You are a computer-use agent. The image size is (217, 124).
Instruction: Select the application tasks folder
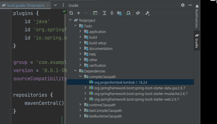point(97,32)
